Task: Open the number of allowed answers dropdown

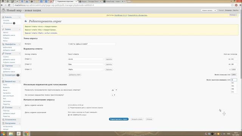Action: click(x=113, y=95)
